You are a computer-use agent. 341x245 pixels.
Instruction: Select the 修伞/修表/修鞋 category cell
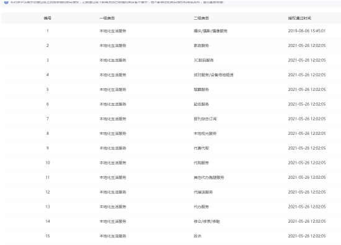(207, 221)
